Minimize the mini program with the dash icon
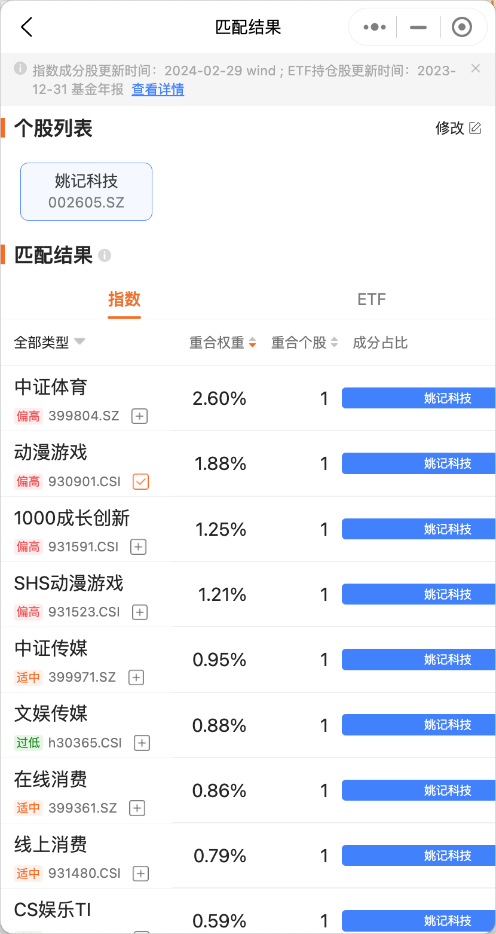Screen dimensions: 496x934 coord(418,28)
